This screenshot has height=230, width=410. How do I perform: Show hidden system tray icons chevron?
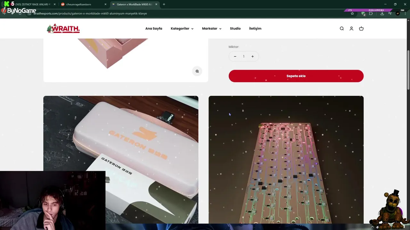[372, 227]
